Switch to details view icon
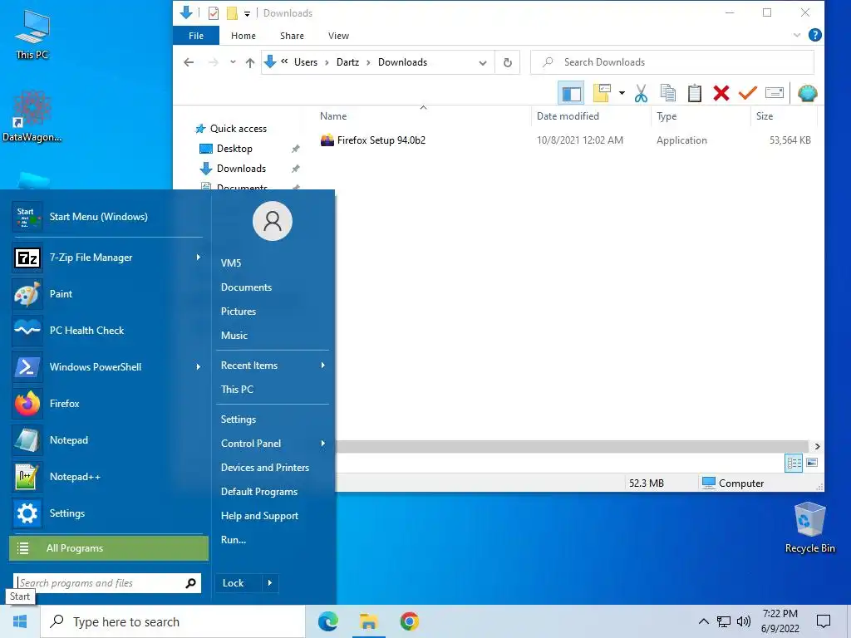Screen dimensions: 851x638 click(794, 463)
